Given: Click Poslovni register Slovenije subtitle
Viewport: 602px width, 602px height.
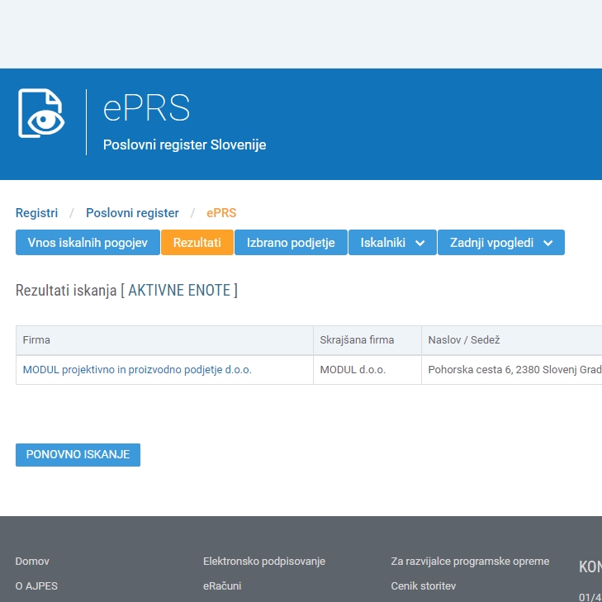Looking at the screenshot, I should pyautogui.click(x=184, y=145).
